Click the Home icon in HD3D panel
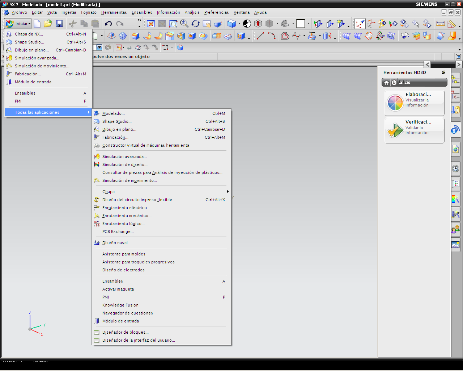463x371 pixels. click(x=386, y=83)
